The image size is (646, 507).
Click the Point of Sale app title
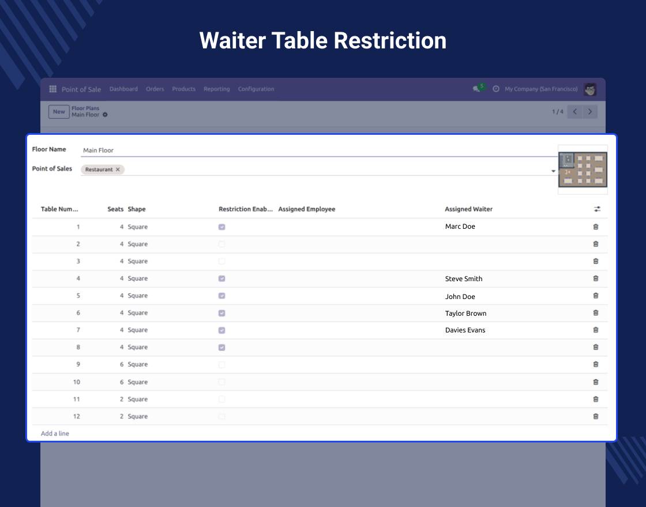click(x=81, y=89)
